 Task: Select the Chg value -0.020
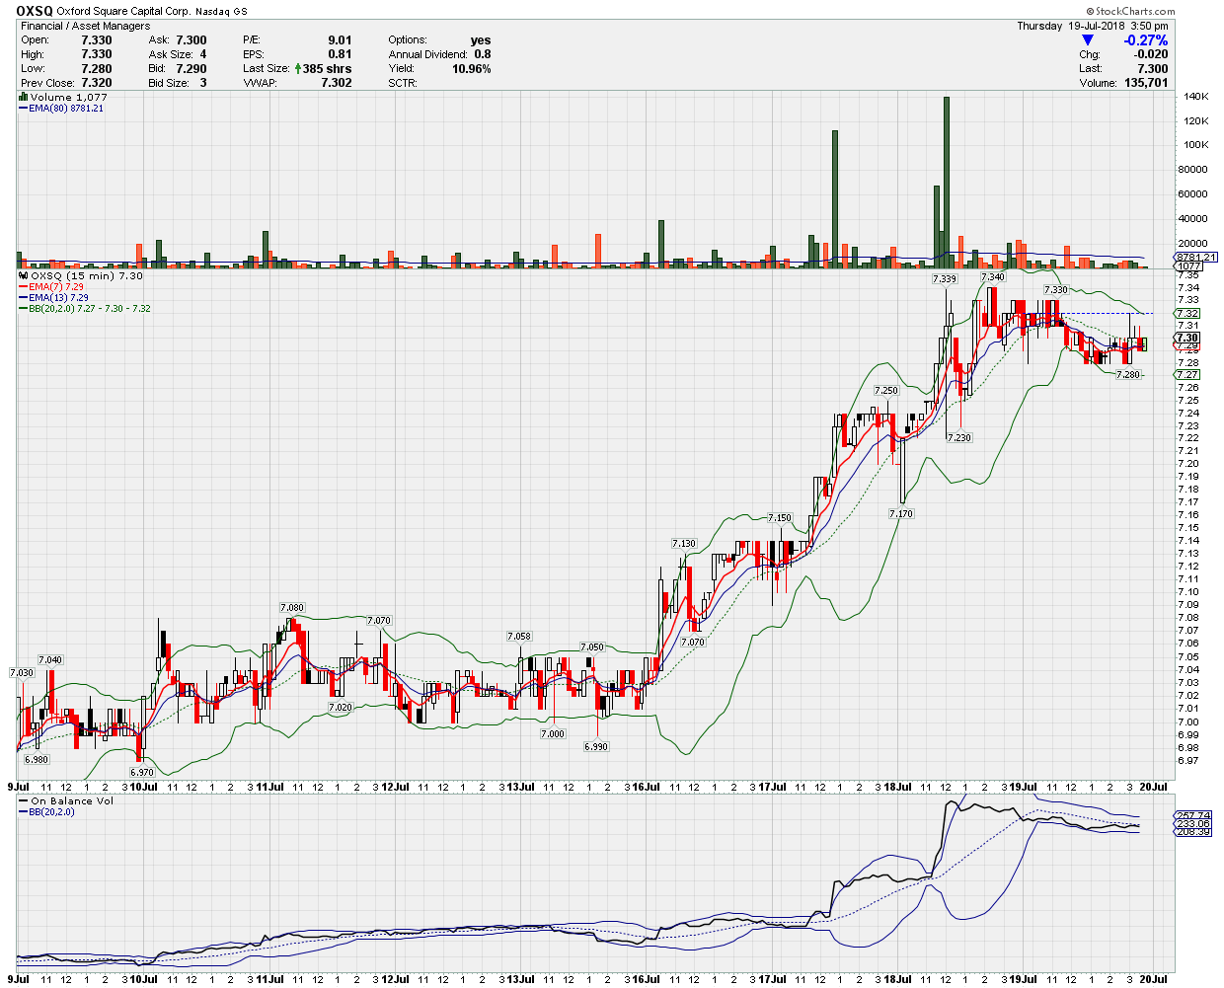[x=1149, y=55]
